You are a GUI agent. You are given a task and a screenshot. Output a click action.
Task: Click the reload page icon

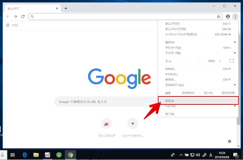point(23,17)
